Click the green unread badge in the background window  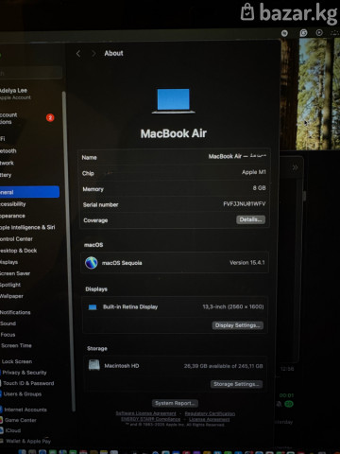pos(289,404)
